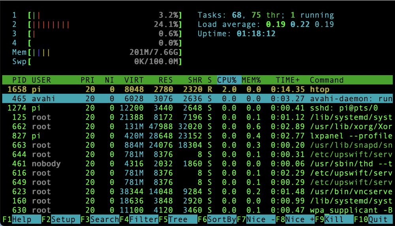Click F7 Nice - to lower niceness
The image size is (395, 226).
256,219
